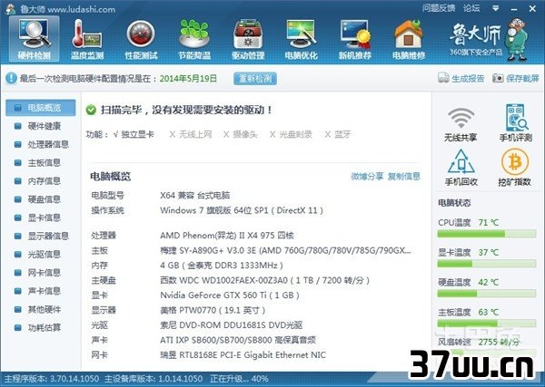Open 新机推荐 new PC recommendations

[x=355, y=39]
